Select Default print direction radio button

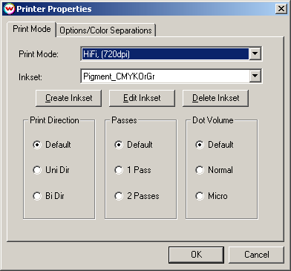click(x=37, y=145)
